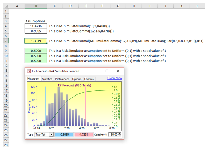The image size is (206, 148).
Task: Switch to the Statistics tab
Action: [x=47, y=79]
